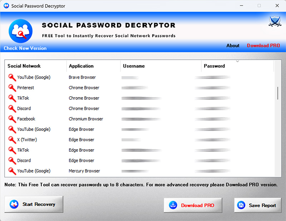Click the round icon on the Start Recovery button
Image resolution: width=286 pixels, height=221 pixels.
[14, 204]
